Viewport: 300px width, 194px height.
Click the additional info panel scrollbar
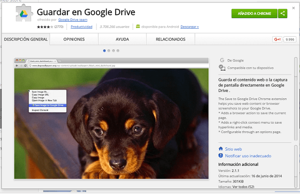click(x=295, y=166)
